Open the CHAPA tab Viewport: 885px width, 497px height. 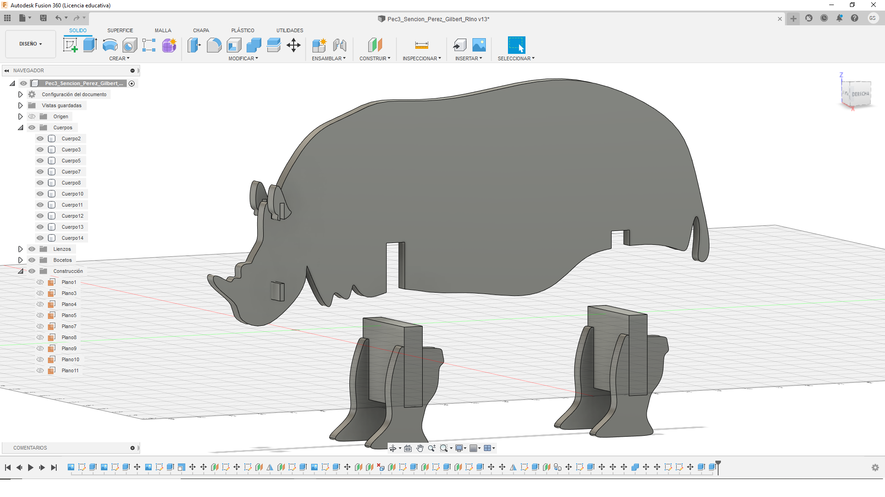coord(201,30)
